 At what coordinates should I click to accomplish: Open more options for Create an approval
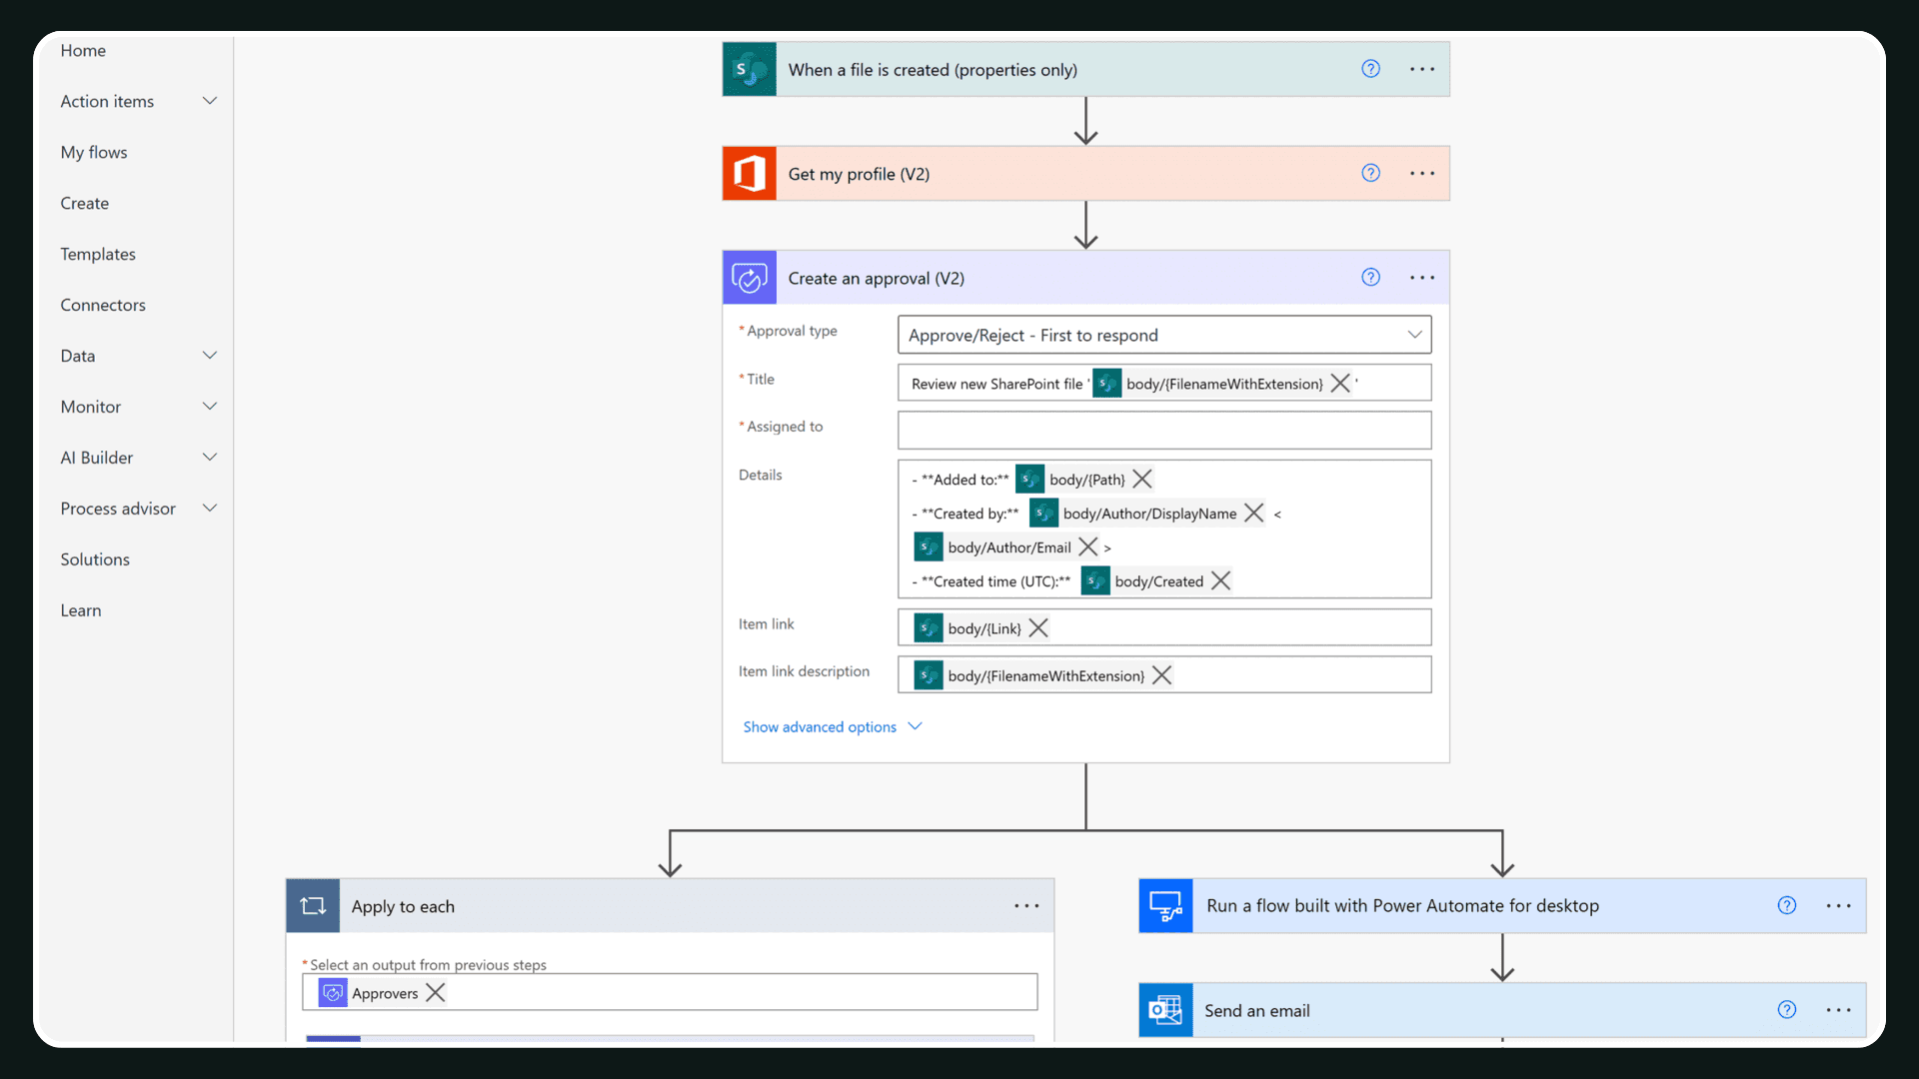pos(1421,278)
